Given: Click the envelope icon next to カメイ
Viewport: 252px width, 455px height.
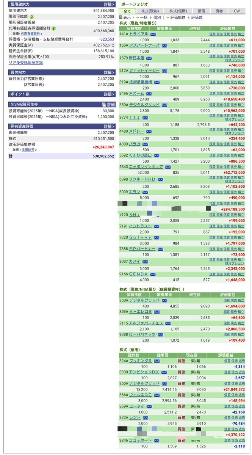Looking at the screenshot, I should click(145, 262).
